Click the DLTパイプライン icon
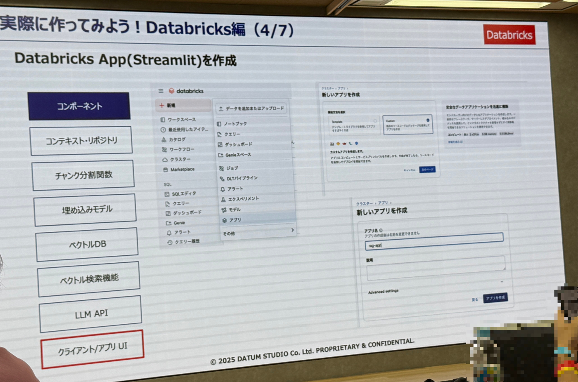The image size is (578, 382). 222,179
